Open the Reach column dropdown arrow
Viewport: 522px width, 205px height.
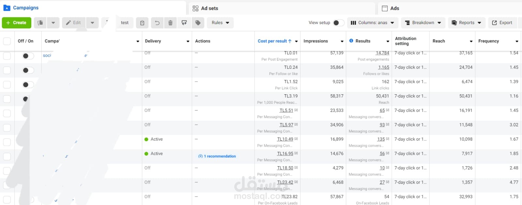tap(471, 41)
